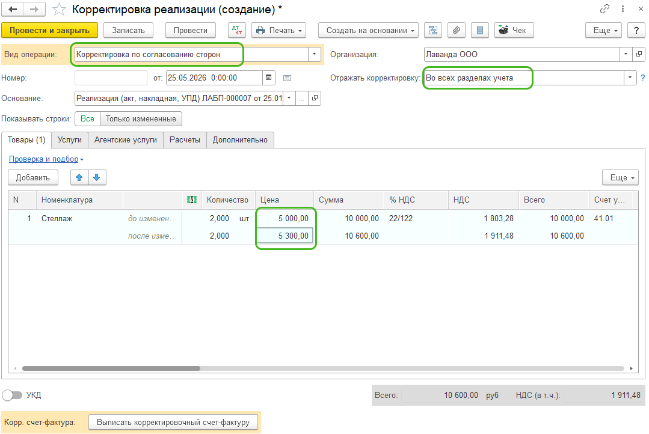Image resolution: width=649 pixels, height=434 pixels.
Task: Click the date field 25.05.2026
Action: (x=214, y=78)
